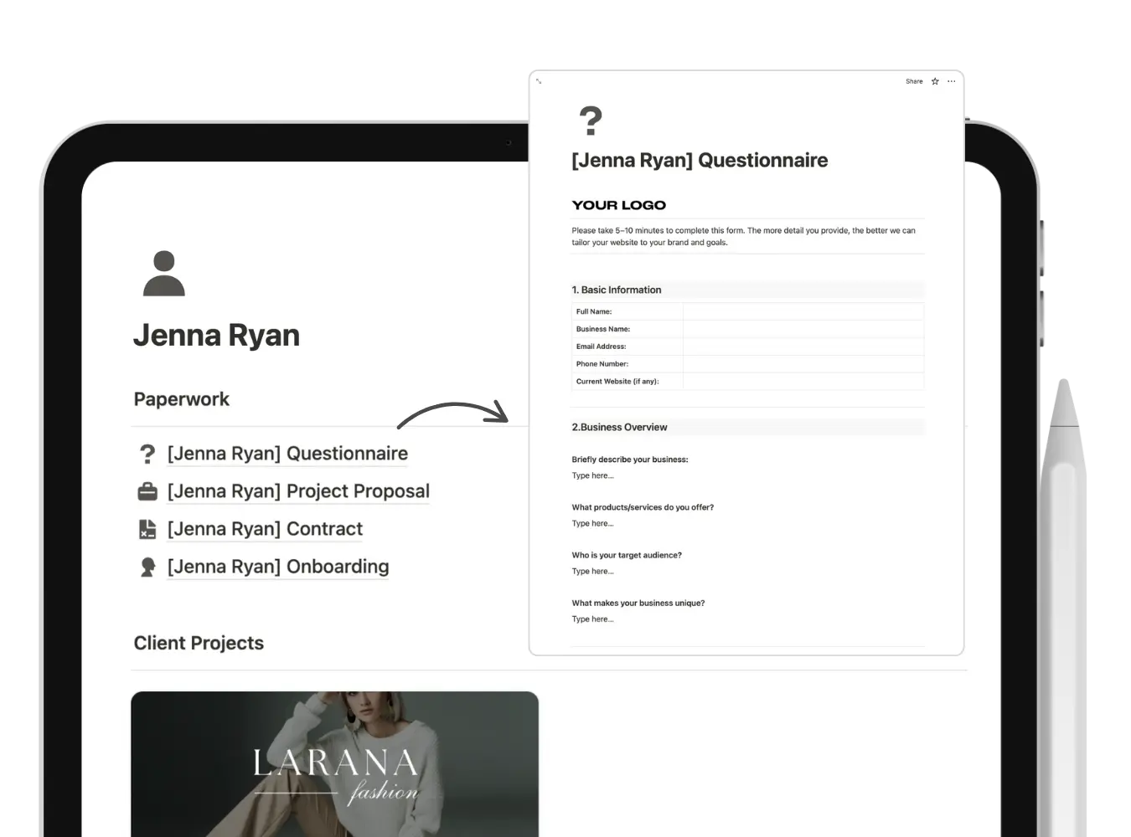This screenshot has height=837, width=1131.
Task: Click the Share button
Action: pyautogui.click(x=913, y=81)
